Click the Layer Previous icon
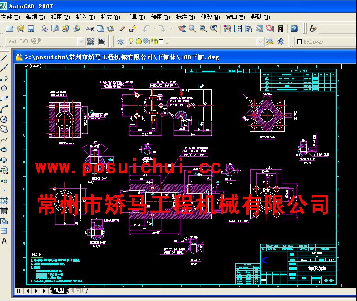Image resolution: width=357 pixels, height=301 pixels. coord(281,42)
